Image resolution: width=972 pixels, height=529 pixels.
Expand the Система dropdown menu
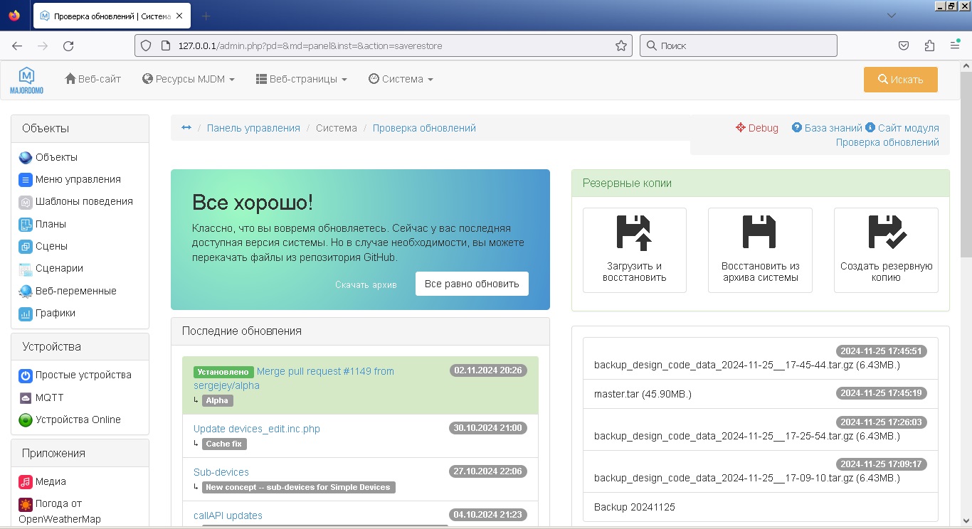401,80
